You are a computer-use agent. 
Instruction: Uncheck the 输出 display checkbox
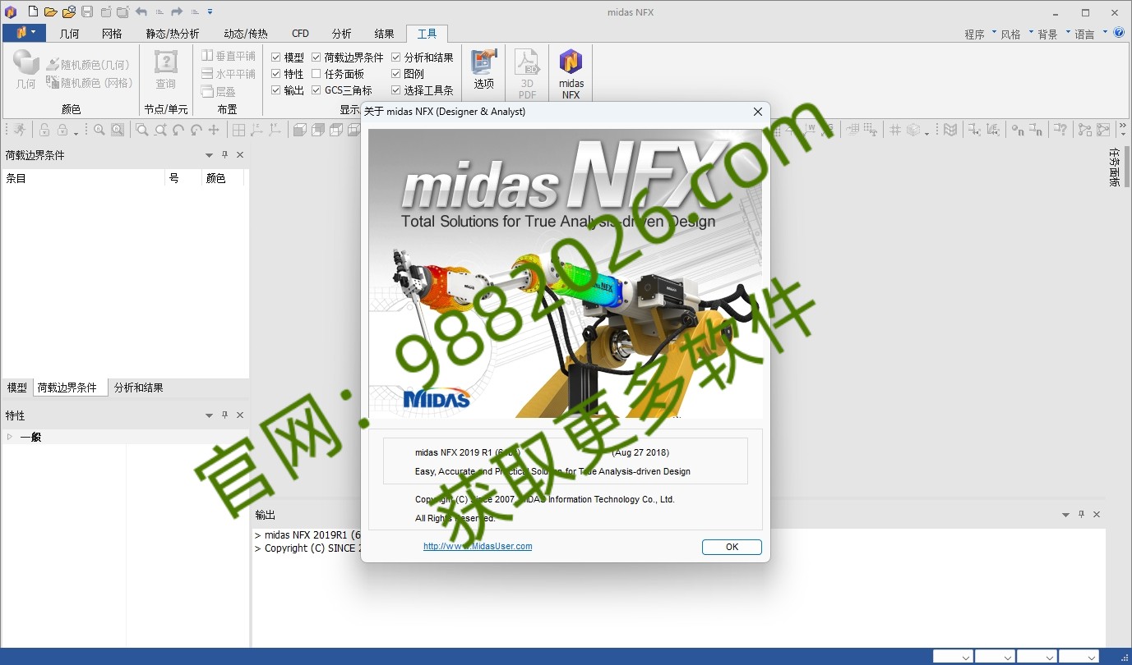(x=276, y=90)
